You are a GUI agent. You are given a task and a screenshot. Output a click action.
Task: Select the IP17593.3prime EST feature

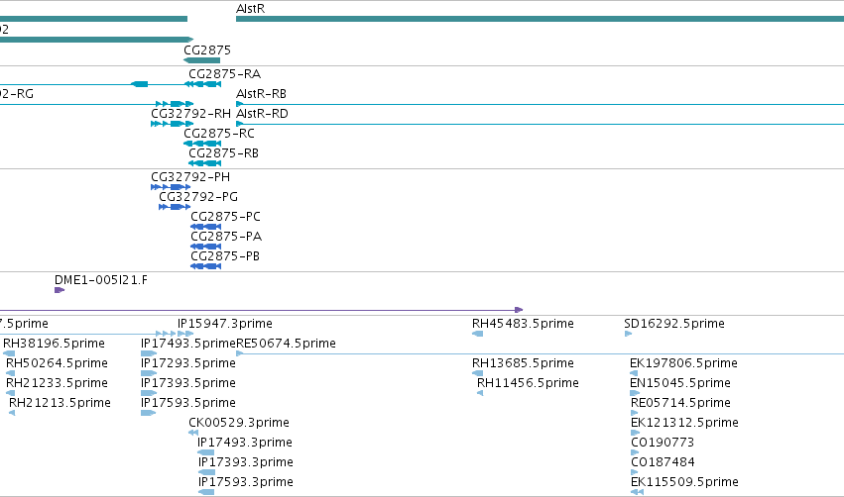(x=206, y=492)
